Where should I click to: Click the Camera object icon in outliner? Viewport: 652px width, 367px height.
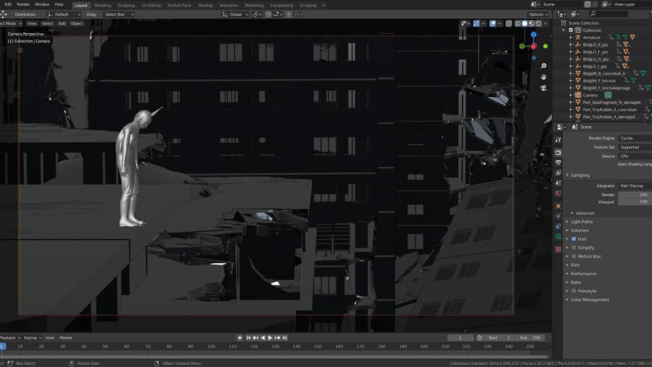578,95
